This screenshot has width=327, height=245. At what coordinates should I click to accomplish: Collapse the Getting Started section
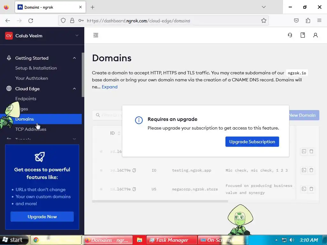point(74,58)
